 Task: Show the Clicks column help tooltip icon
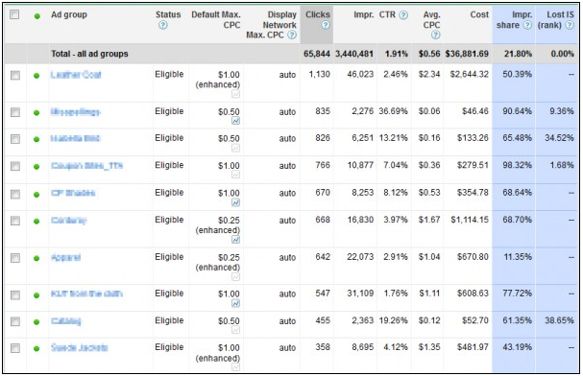click(x=326, y=25)
